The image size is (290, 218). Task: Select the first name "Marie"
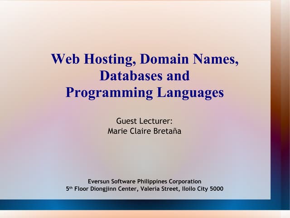pos(117,131)
